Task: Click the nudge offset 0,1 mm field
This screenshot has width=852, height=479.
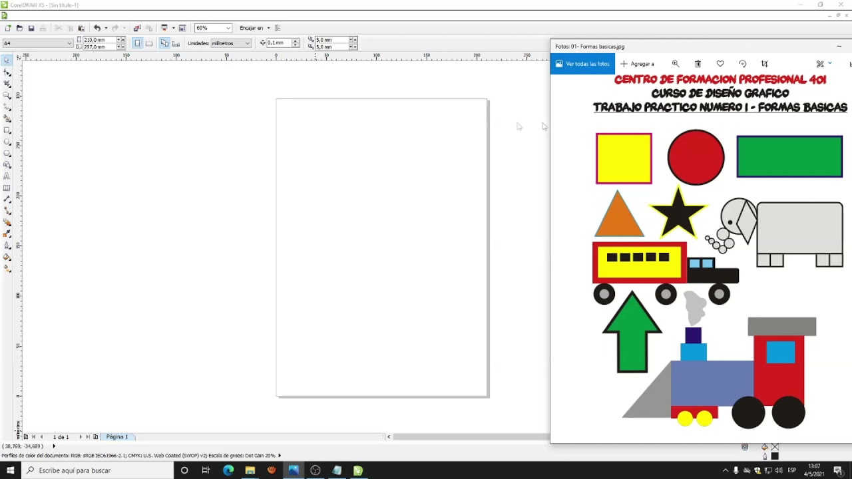Action: point(280,43)
